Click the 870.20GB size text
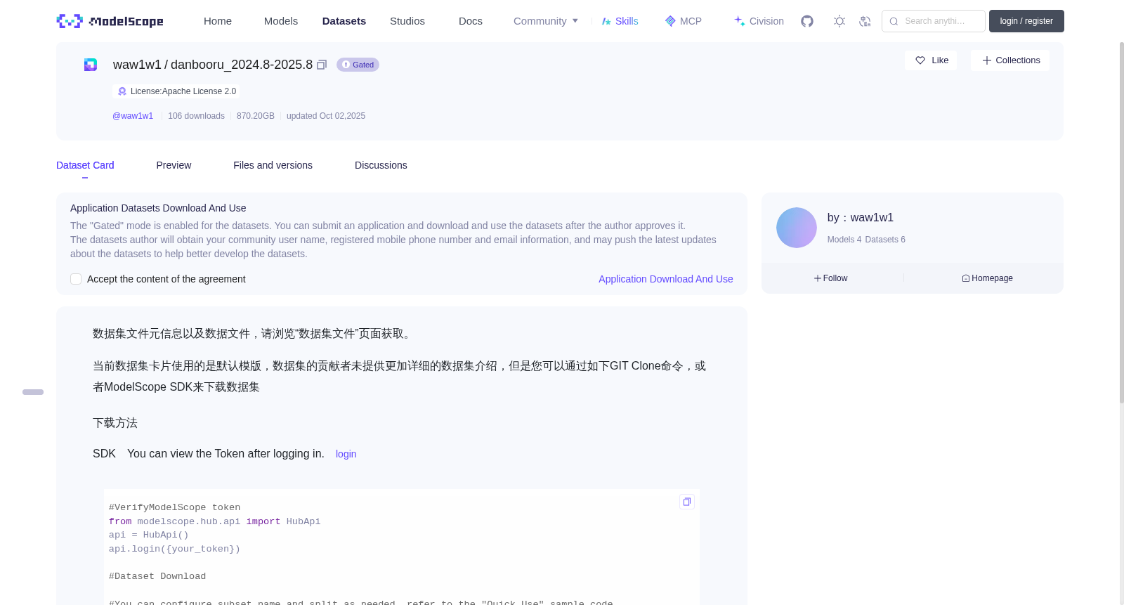 coord(256,116)
